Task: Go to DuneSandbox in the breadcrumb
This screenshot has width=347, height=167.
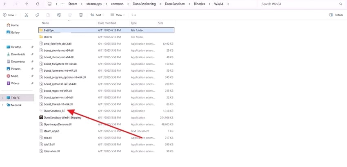Action: (175, 4)
